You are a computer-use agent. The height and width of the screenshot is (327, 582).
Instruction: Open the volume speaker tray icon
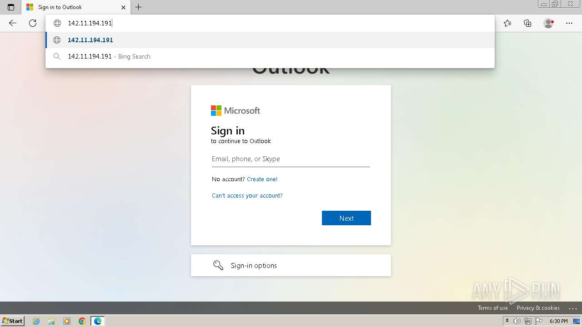click(x=517, y=321)
